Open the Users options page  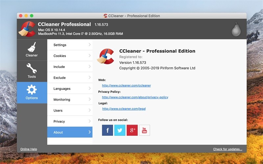click(70, 111)
